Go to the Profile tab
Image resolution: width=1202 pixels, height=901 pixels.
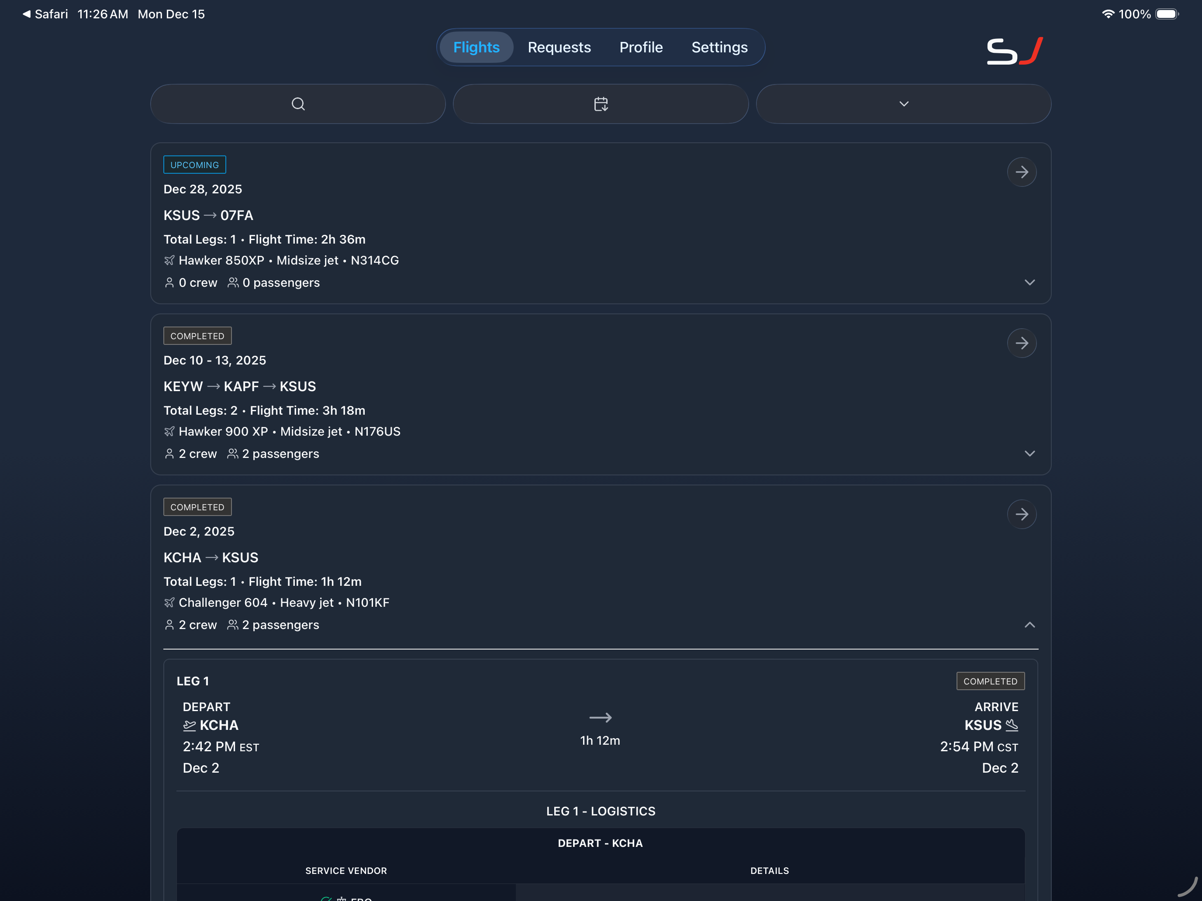[641, 47]
